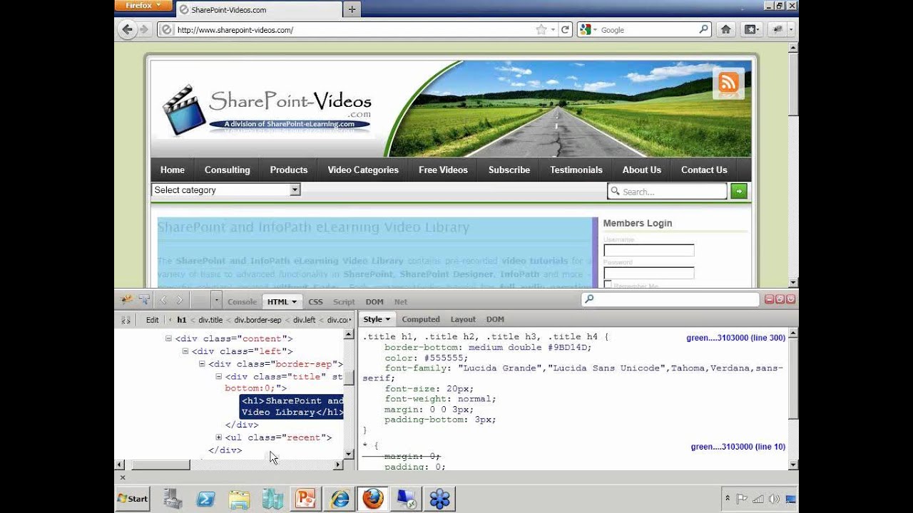Click the RSS feed icon on banner
The width and height of the screenshot is (913, 513).
(728, 83)
